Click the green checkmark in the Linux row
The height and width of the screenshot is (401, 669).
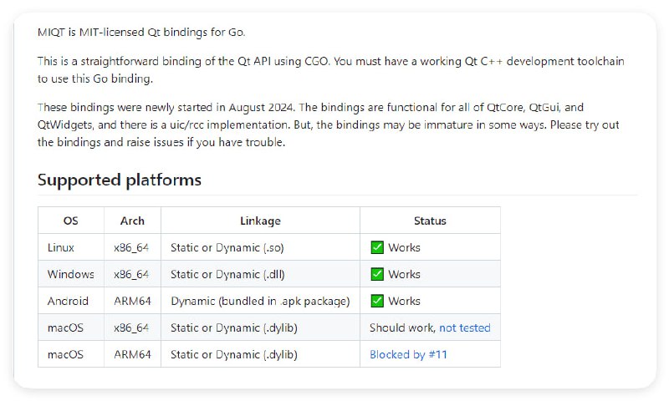(377, 247)
